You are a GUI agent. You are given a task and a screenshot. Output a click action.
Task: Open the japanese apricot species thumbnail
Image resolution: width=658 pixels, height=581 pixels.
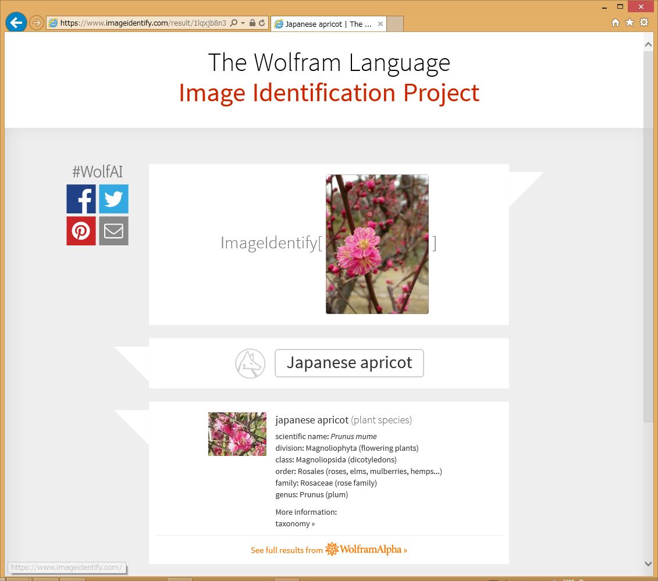coord(237,434)
